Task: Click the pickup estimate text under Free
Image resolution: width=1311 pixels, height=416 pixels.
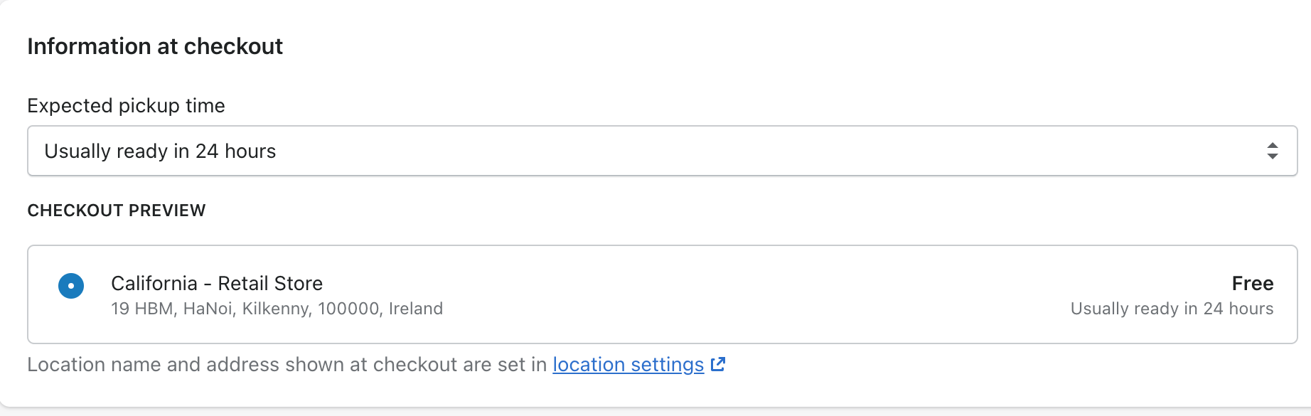Action: [x=1172, y=309]
